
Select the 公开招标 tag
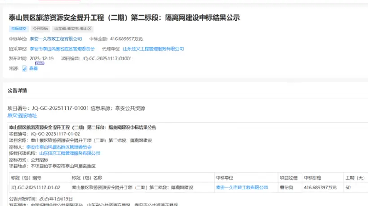pos(40,29)
